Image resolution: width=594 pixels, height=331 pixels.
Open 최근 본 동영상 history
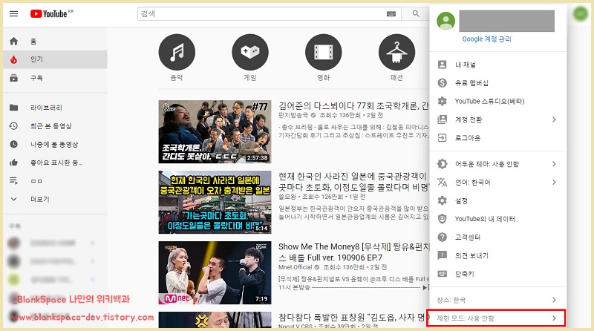click(55, 125)
